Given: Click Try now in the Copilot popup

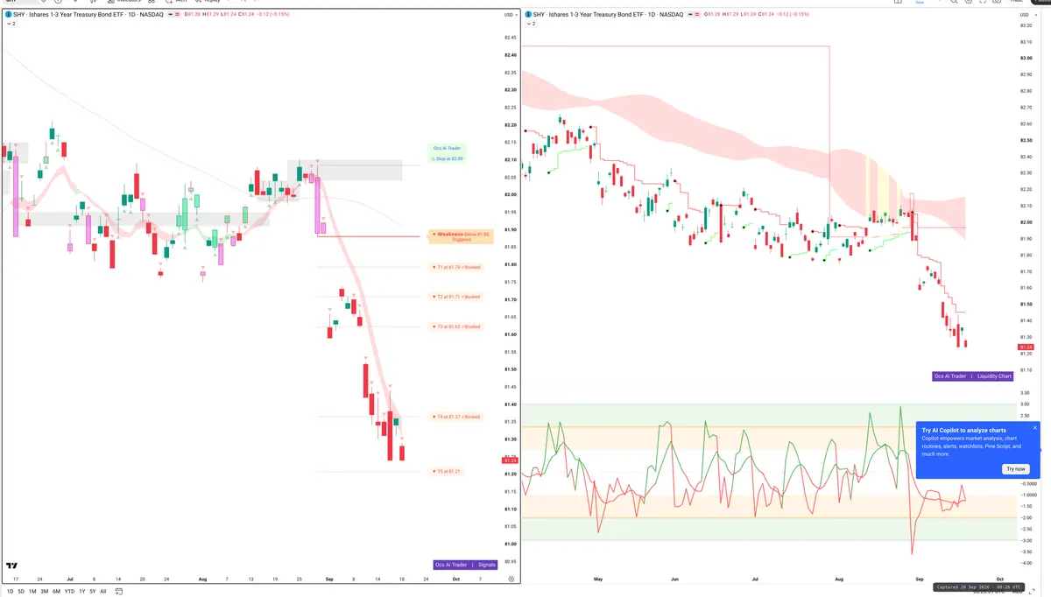Looking at the screenshot, I should (1015, 469).
